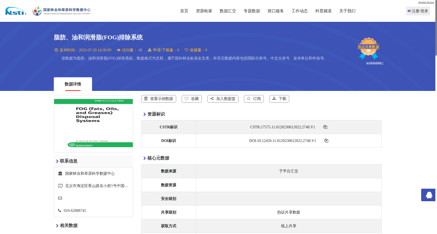This screenshot has width=437, height=234.
Task: Click the 共享级别 row label
Action: [169, 212]
